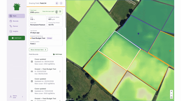Click New cover: 1572 kgDM/ha text
181x101 pixels.
tap(45, 84)
